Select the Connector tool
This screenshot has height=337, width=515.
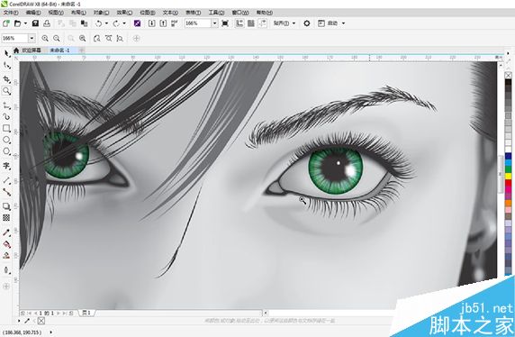[x=6, y=192]
